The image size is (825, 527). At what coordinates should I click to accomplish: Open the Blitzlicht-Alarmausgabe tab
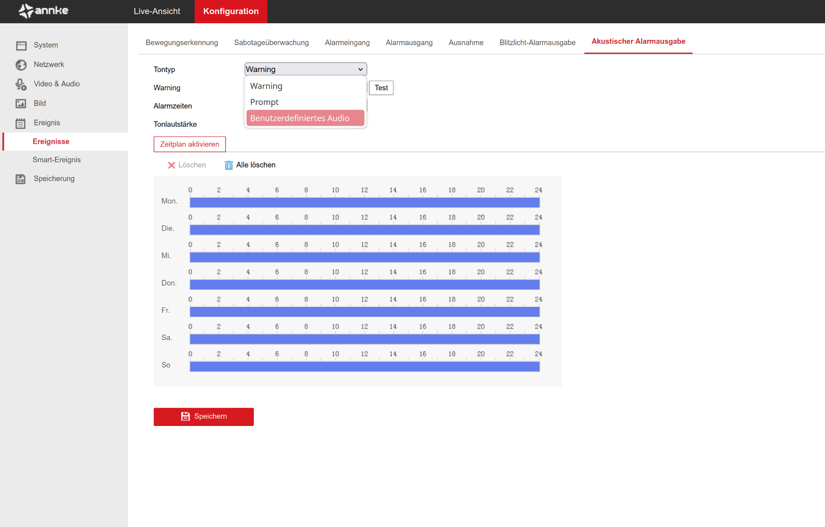point(537,43)
